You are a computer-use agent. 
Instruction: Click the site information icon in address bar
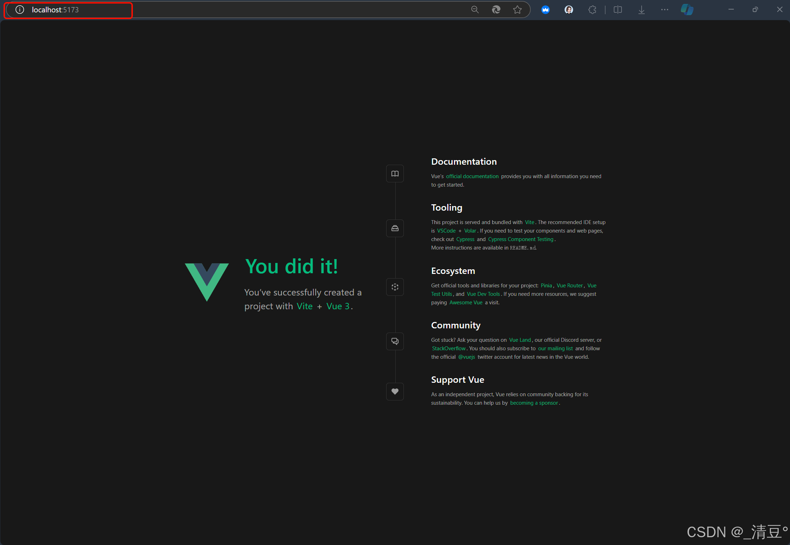coord(20,10)
